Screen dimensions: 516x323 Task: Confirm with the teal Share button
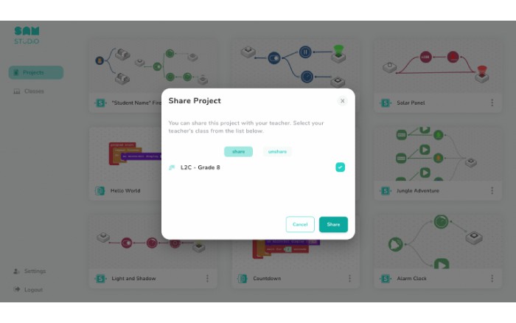pyautogui.click(x=333, y=224)
